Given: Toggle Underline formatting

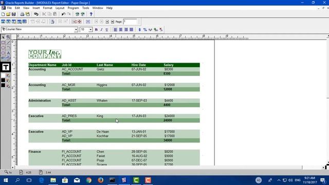Looking at the screenshot, I should pyautogui.click(x=107, y=30).
